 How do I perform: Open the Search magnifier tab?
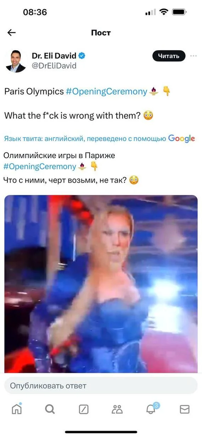(50, 409)
